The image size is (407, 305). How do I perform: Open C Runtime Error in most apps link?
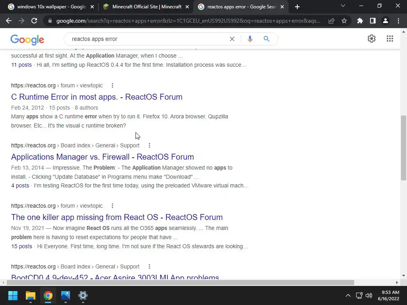tap(97, 97)
